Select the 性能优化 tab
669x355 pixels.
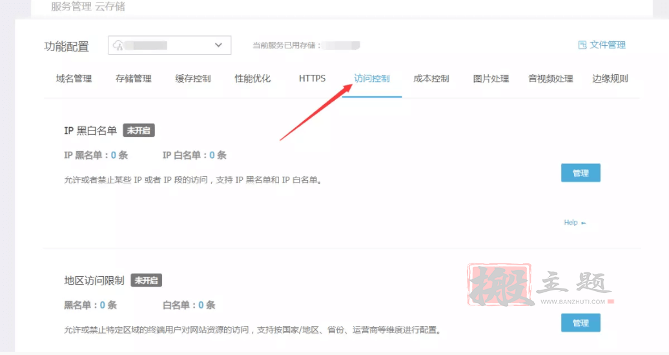252,79
